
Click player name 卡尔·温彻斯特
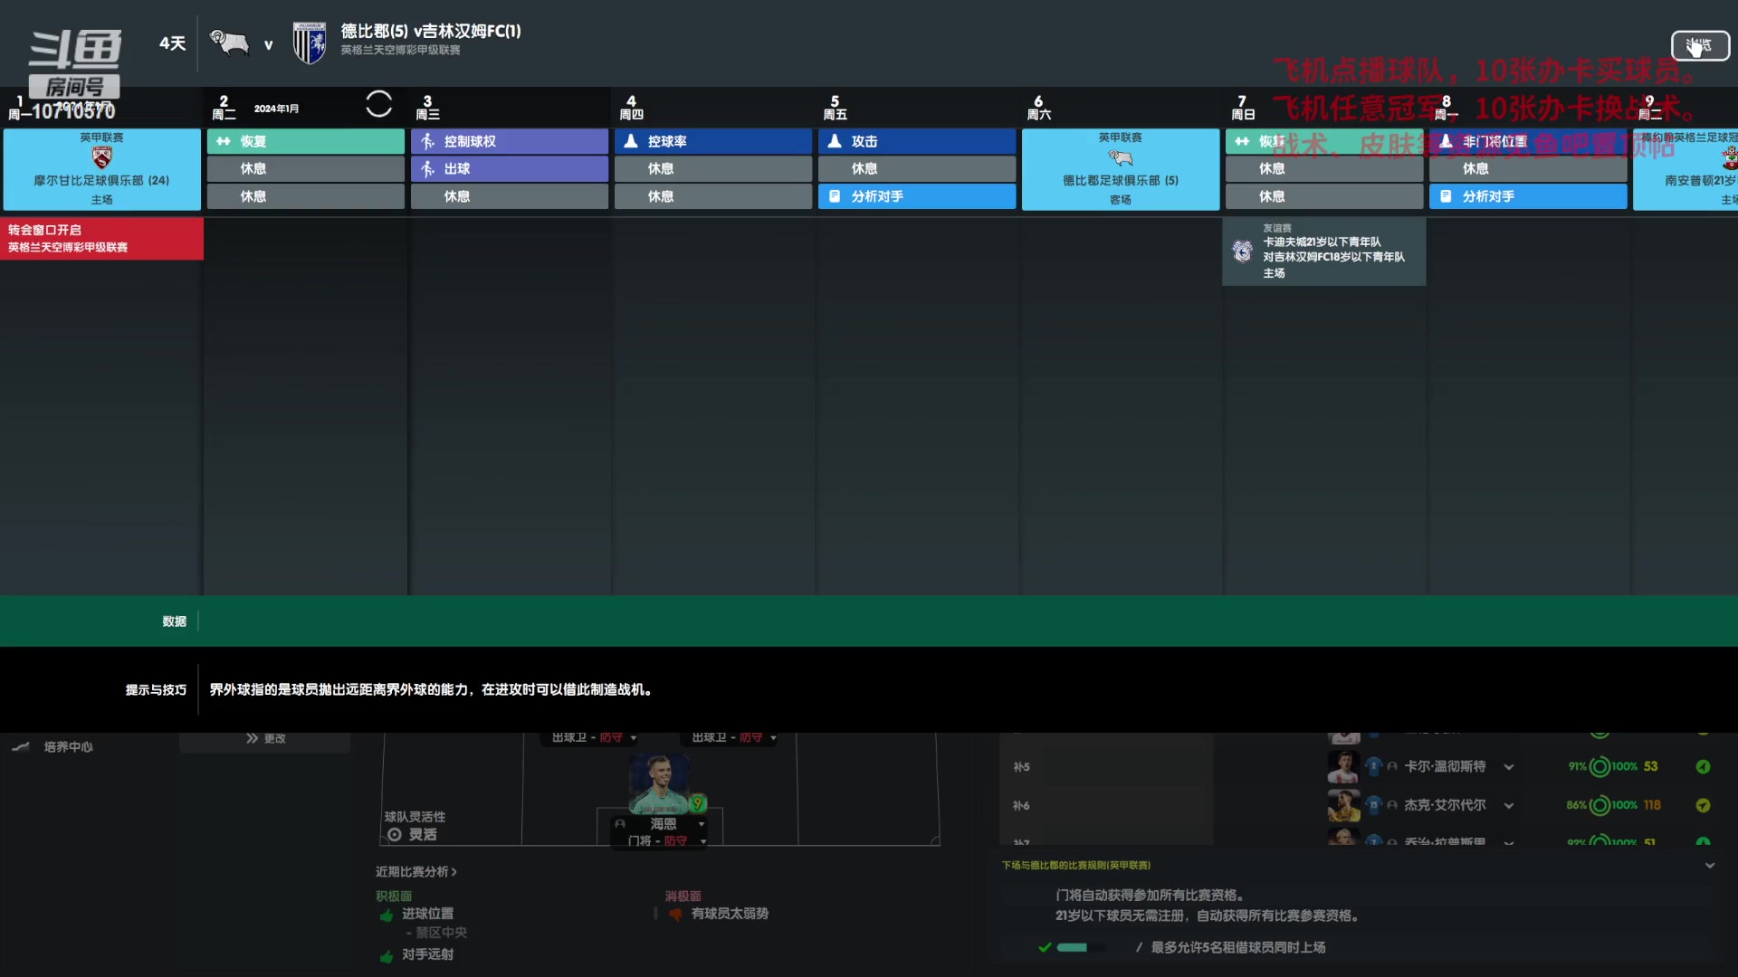[1445, 766]
